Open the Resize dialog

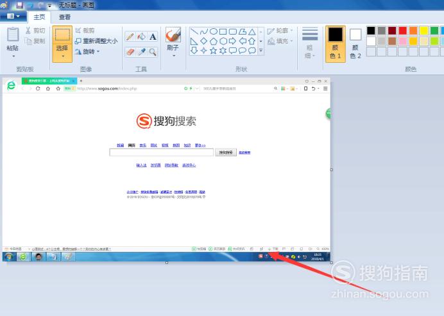point(96,41)
